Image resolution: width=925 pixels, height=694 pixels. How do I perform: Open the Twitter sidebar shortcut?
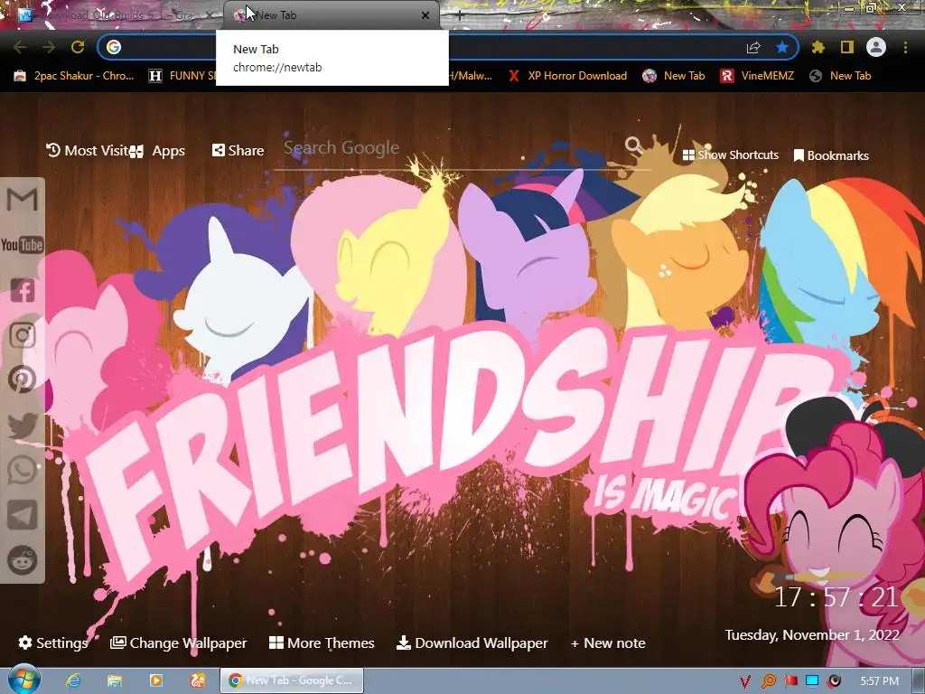[x=23, y=425]
